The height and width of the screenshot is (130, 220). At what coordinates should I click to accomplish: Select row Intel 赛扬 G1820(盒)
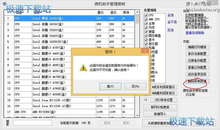[x=69, y=18]
